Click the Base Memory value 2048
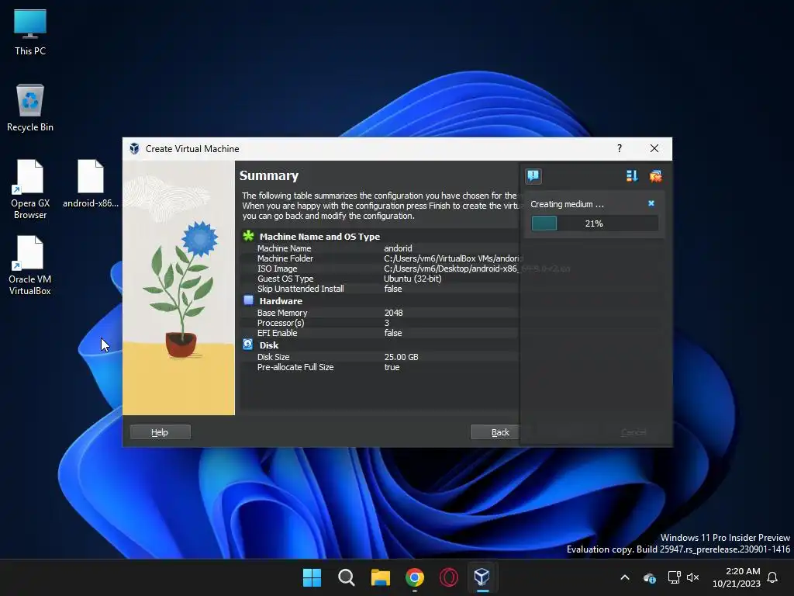The image size is (794, 596). 393,313
